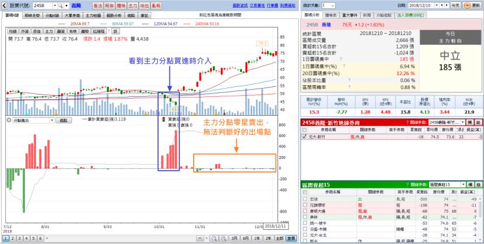Viewport: 484px width, 244px height.
Task: Open the 關鍵券商 dropdown showing 2458義隆-新竹
Action: point(446,122)
